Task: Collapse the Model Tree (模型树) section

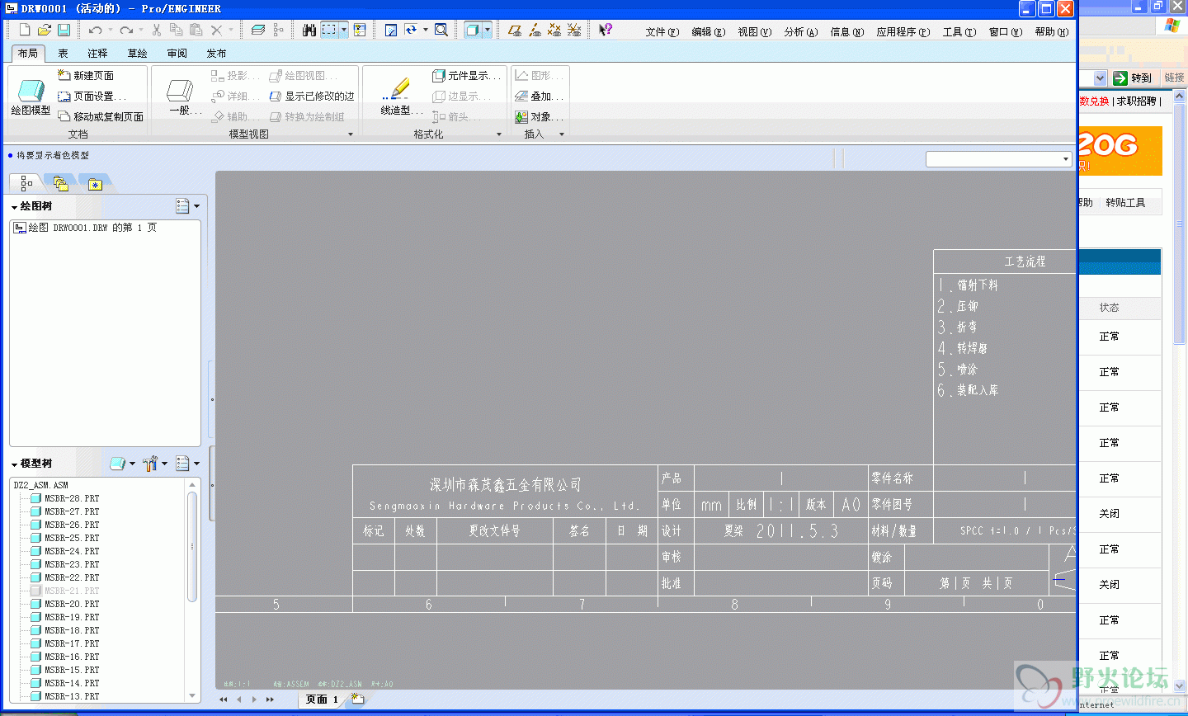Action: click(x=14, y=464)
